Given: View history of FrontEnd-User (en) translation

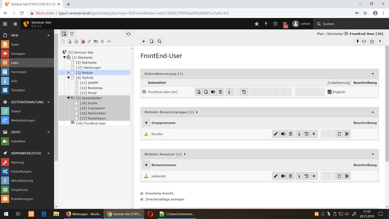Looking at the screenshot, I should (244, 92).
